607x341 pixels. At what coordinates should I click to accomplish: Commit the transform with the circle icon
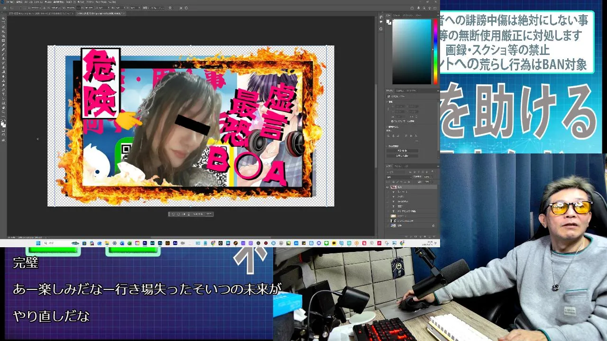point(186,8)
